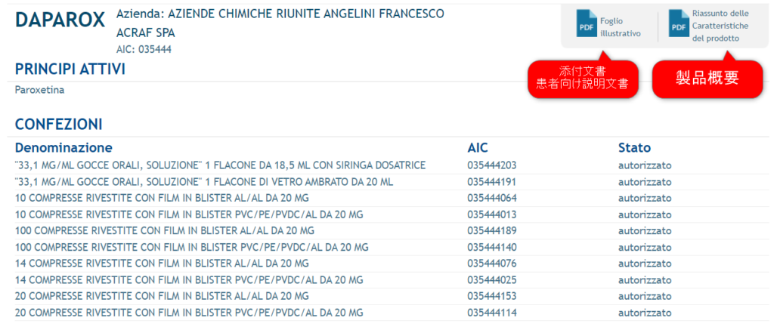The width and height of the screenshot is (774, 327).
Task: Select the flacone di vetro ambrato 20 ML row
Action: click(203, 182)
